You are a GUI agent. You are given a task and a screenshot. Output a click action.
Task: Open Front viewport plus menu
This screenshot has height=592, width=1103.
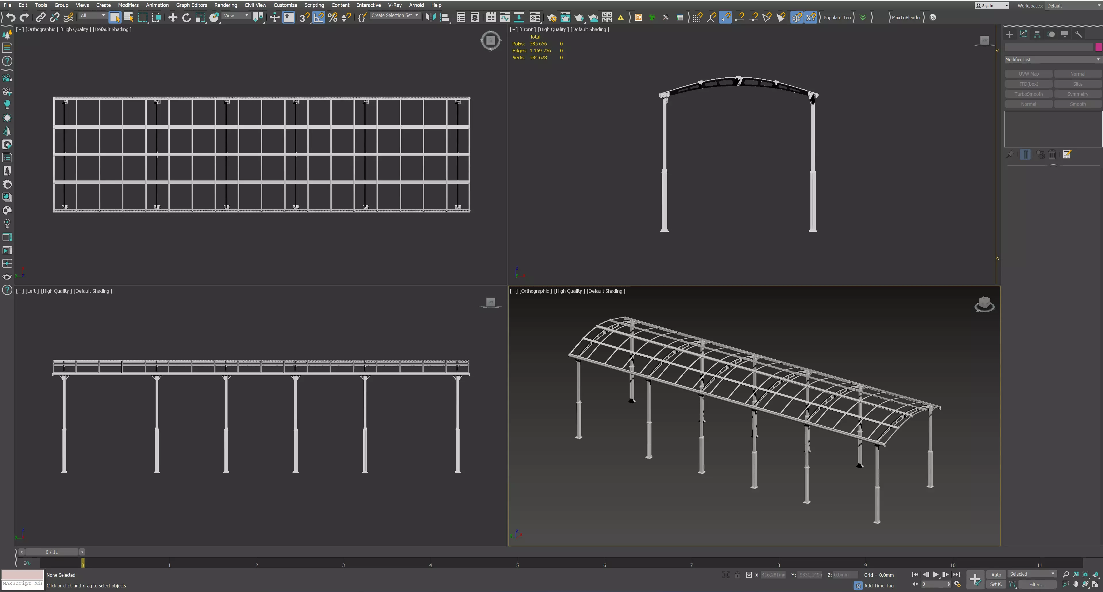tap(513, 29)
